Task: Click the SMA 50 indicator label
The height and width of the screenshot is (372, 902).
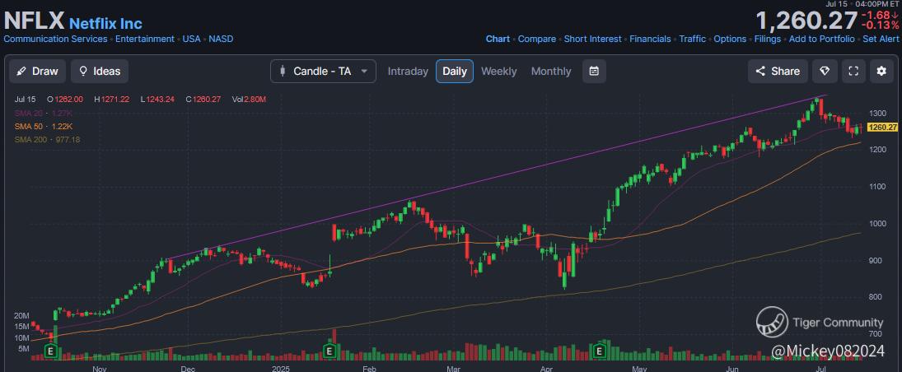Action: tap(43, 127)
